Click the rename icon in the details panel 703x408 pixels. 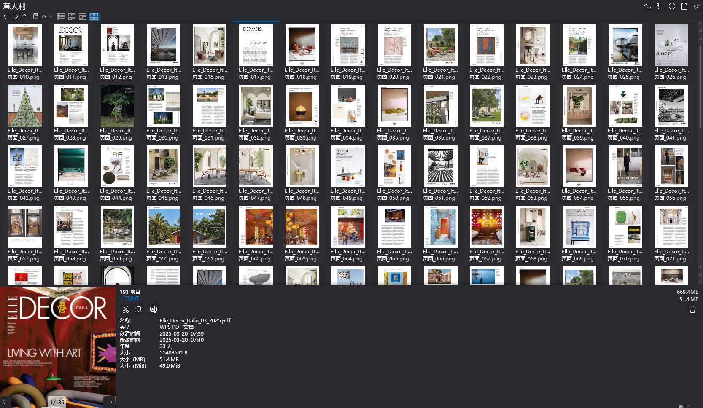154,309
